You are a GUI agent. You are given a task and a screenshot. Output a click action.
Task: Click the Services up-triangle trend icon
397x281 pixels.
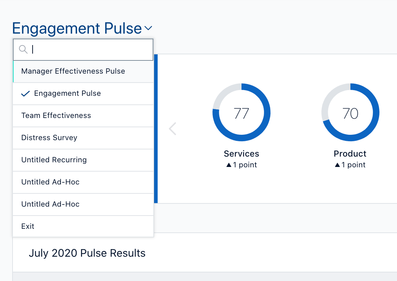(229, 165)
